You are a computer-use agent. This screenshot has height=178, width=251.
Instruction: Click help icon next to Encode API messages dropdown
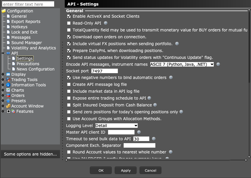(218, 64)
